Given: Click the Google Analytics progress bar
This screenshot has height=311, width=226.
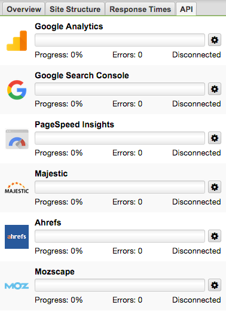Looking at the screenshot, I should 120,40.
